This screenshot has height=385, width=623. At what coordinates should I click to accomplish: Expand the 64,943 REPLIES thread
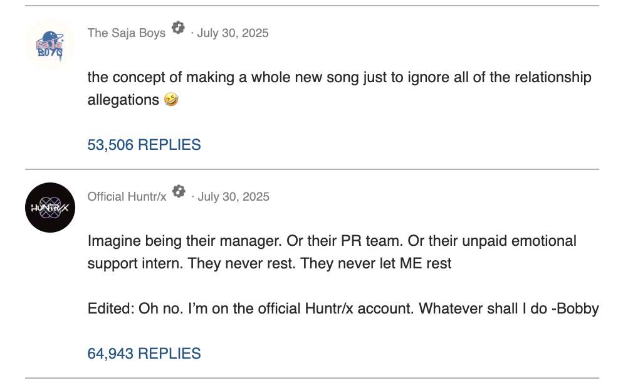pos(144,354)
